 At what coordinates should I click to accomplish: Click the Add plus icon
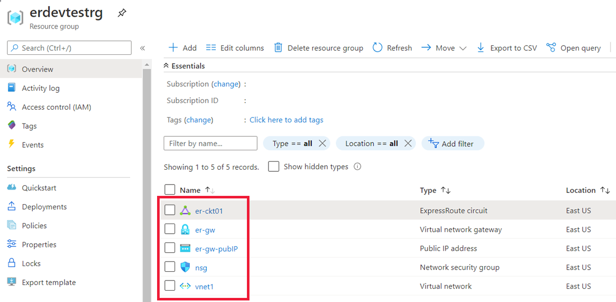[x=174, y=48]
